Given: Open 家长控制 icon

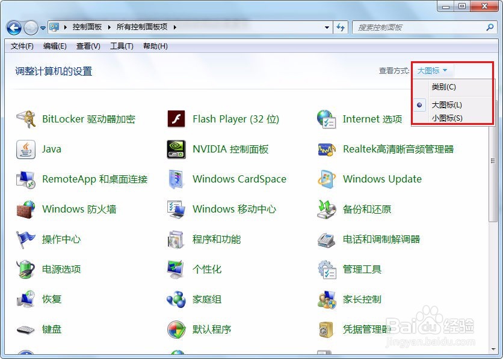Looking at the screenshot, I should [326, 300].
